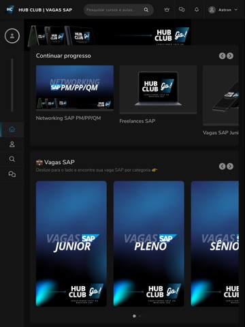Click the Continuar progresso heading
The image size is (245, 327).
coord(63,56)
